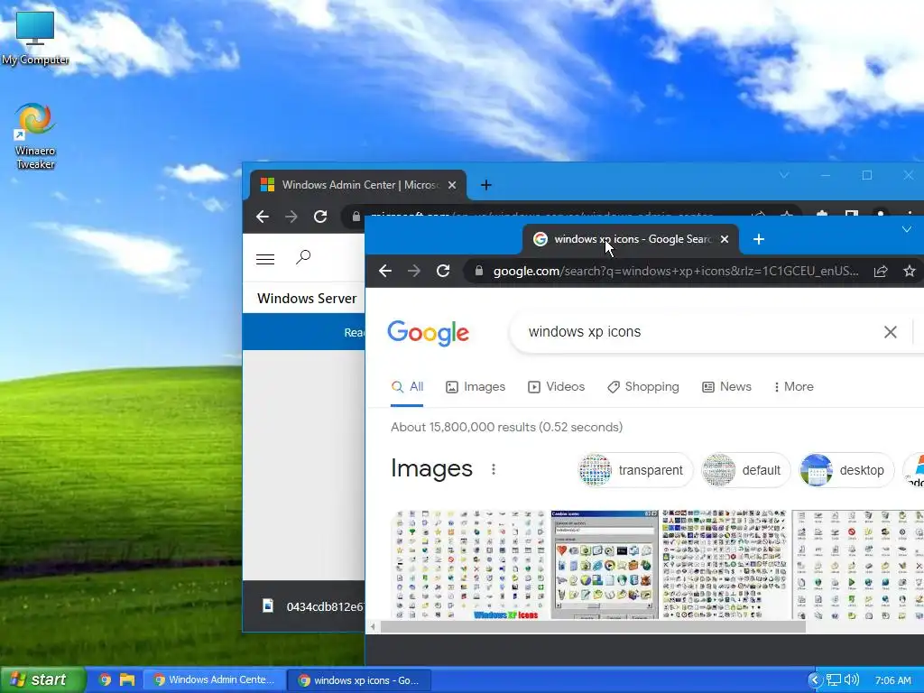Go forward in Admin Center window
Image resolution: width=924 pixels, height=693 pixels.
click(x=291, y=217)
